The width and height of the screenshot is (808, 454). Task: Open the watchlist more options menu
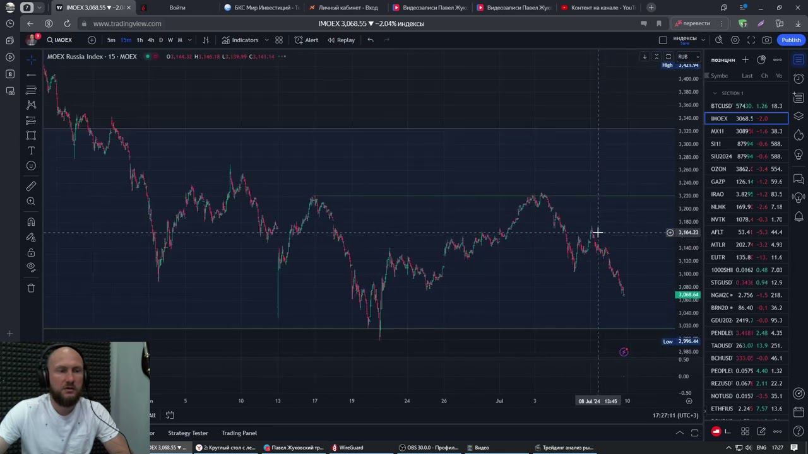coord(778,59)
